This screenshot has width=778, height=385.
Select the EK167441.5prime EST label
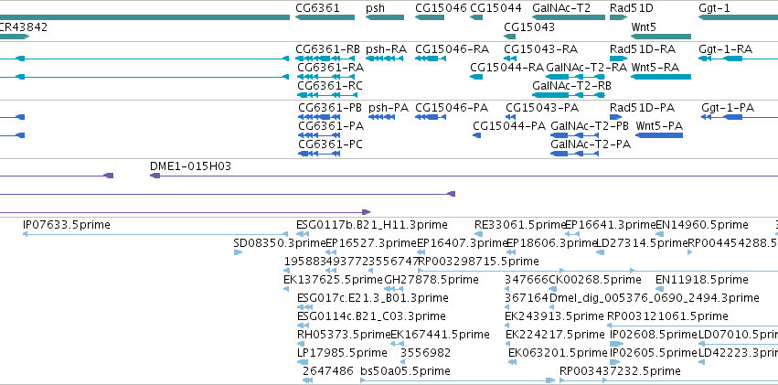coord(440,335)
